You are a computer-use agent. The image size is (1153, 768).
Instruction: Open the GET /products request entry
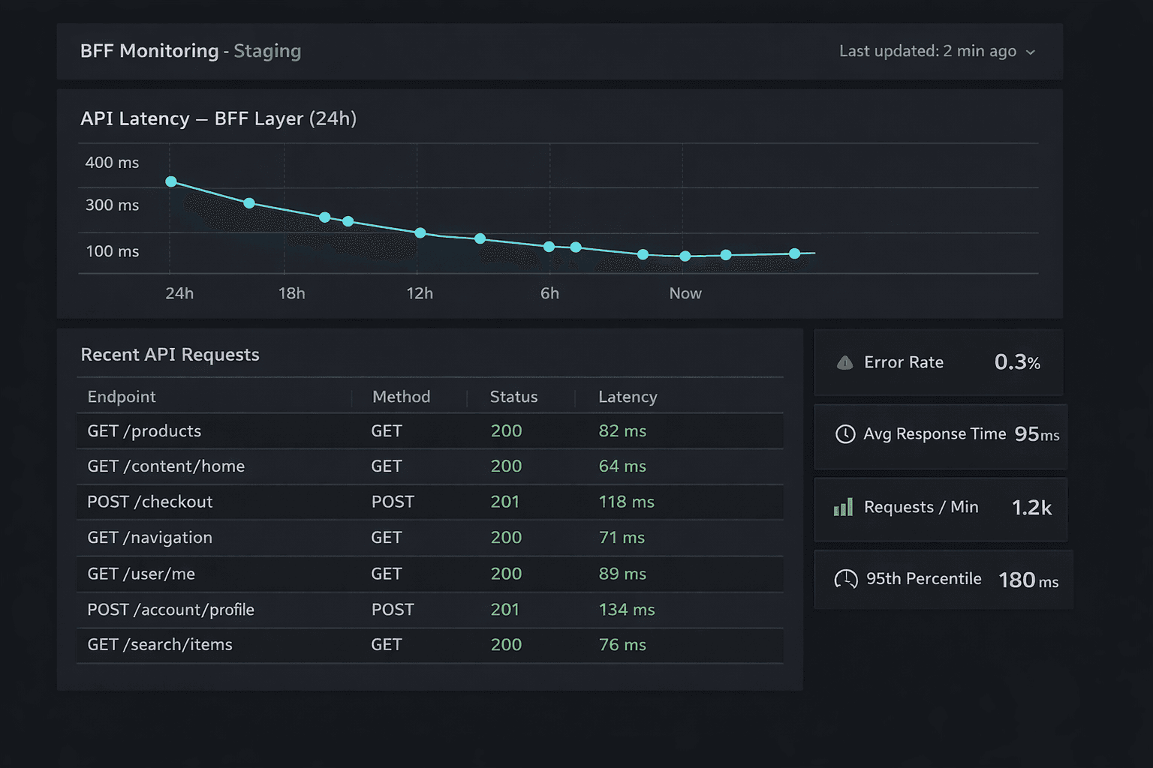pos(144,430)
